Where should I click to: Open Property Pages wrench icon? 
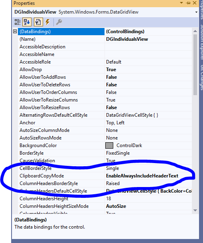[59, 22]
